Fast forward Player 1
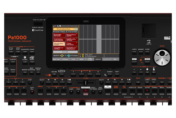This screenshot has height=118, width=176. point(55,83)
